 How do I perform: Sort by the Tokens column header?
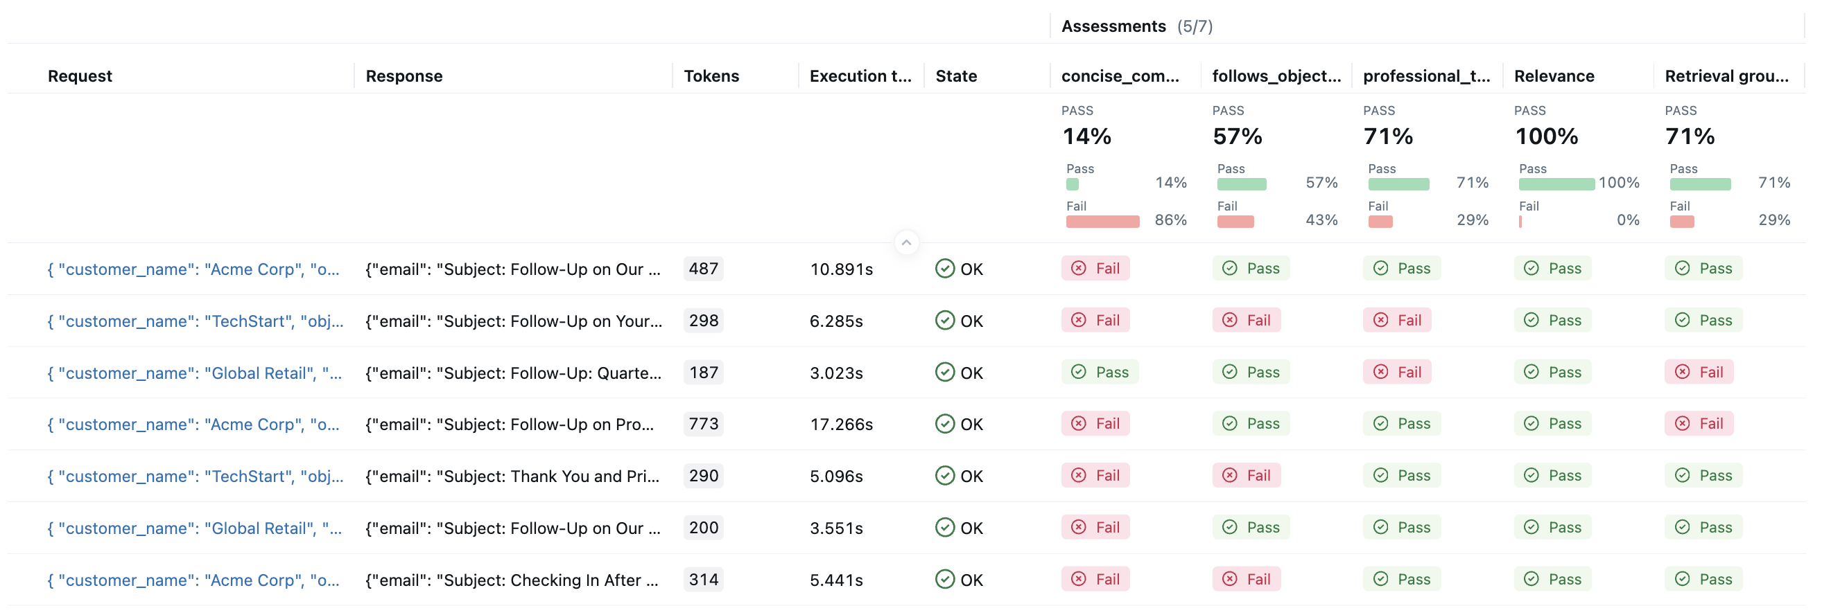(711, 76)
